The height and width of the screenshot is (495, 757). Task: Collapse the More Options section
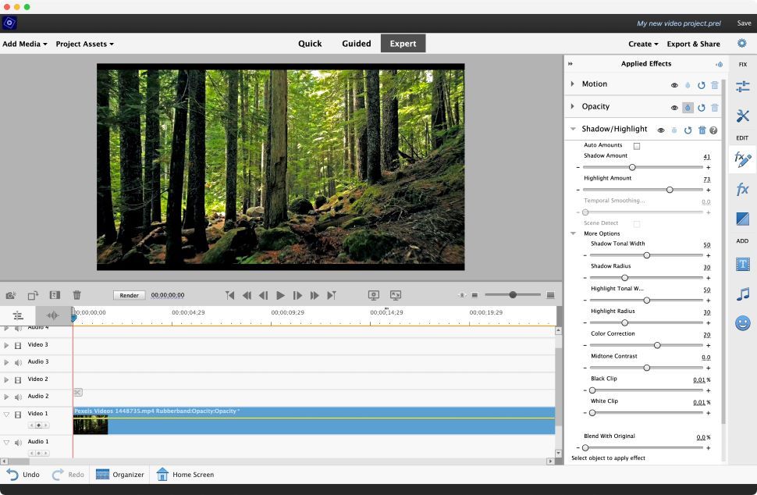pyautogui.click(x=574, y=233)
